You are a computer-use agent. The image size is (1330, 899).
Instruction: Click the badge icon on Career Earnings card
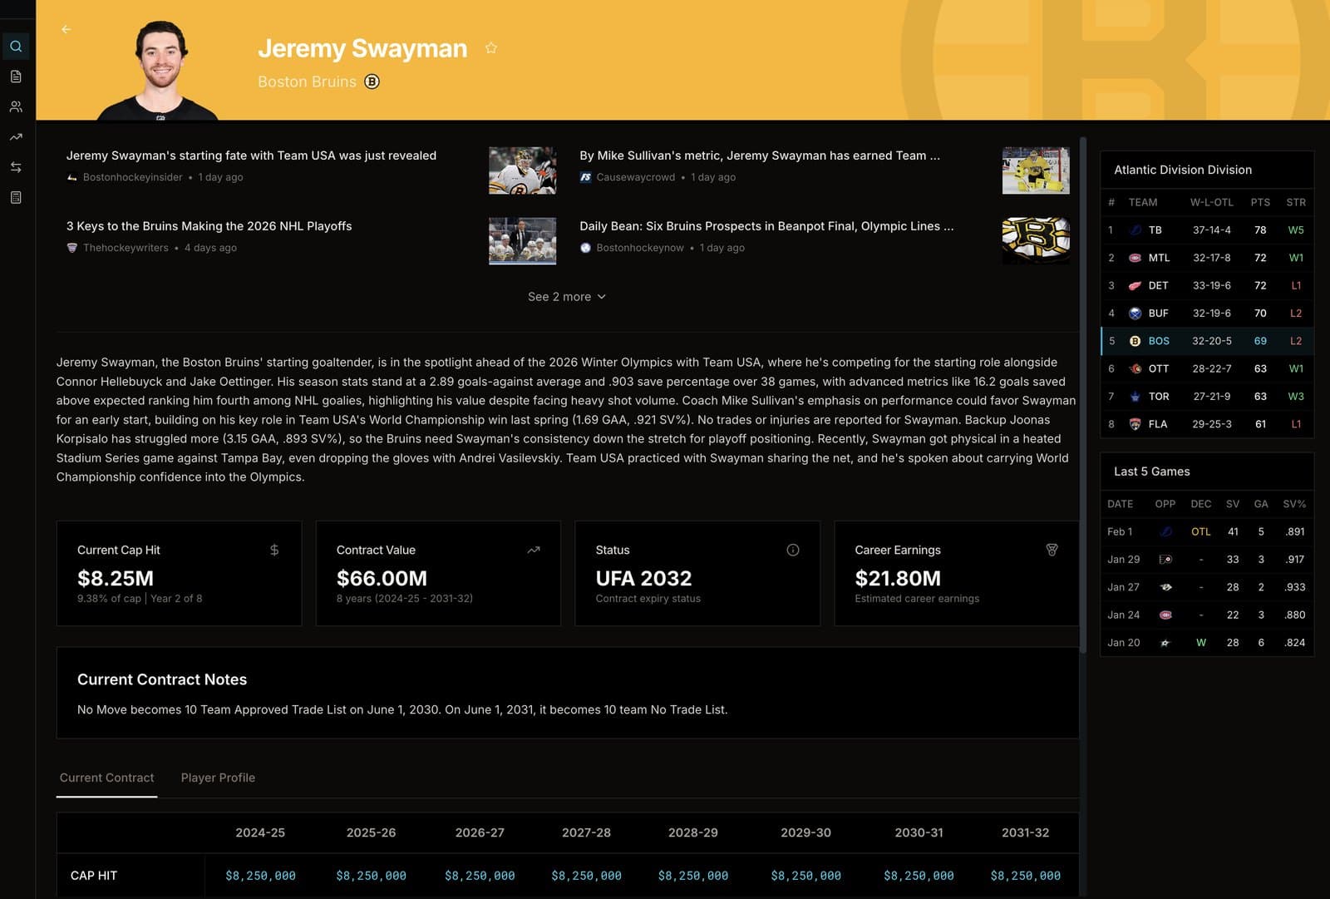[x=1052, y=550]
